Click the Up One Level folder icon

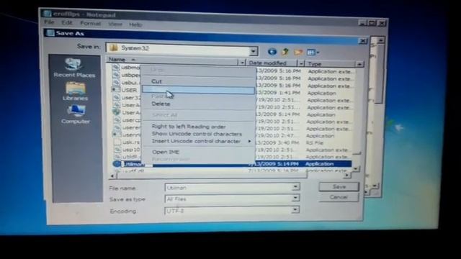coord(285,52)
